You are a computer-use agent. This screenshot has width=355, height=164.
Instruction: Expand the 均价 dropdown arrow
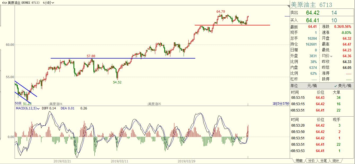[331, 56]
